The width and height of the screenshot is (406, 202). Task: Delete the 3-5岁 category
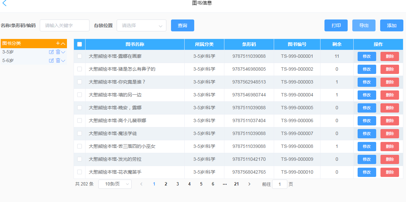pyautogui.click(x=58, y=52)
